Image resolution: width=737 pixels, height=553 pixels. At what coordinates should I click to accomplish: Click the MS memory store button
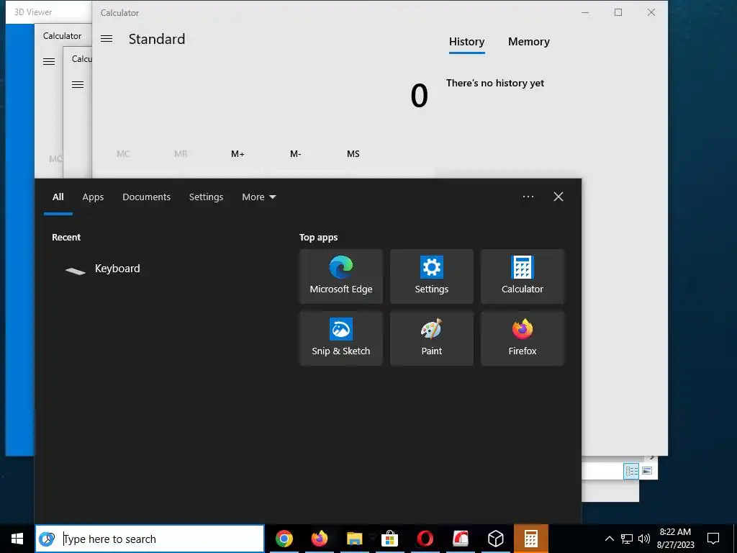(x=353, y=154)
